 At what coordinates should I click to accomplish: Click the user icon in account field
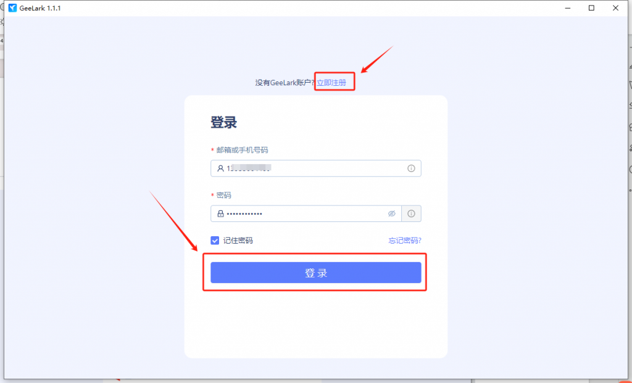click(x=220, y=168)
